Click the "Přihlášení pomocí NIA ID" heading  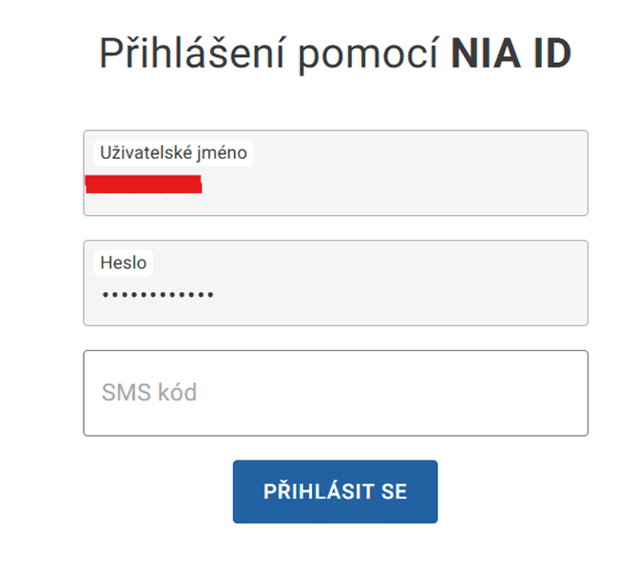[x=335, y=54]
